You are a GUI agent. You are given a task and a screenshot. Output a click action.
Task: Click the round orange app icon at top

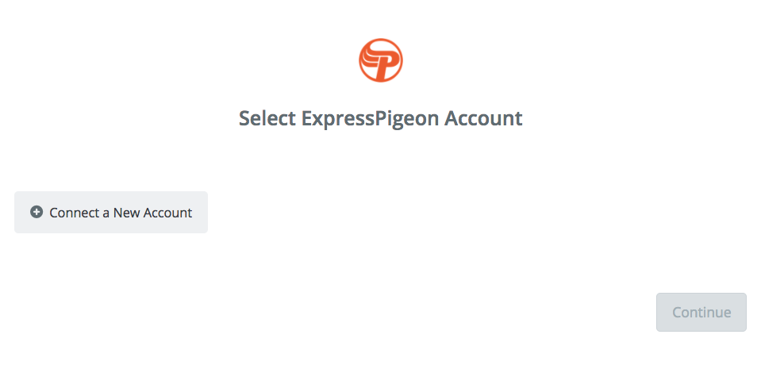(x=381, y=60)
